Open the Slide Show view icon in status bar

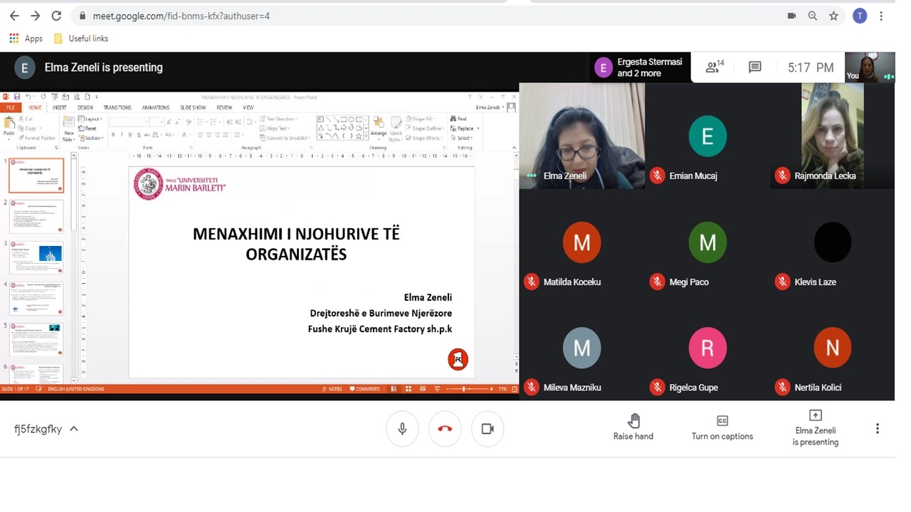(437, 389)
